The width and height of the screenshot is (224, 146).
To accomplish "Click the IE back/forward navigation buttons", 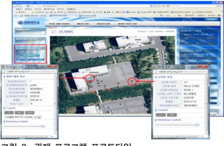I will (18, 6).
